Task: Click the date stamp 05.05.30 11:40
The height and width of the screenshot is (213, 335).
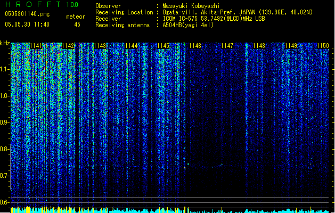Action: tap(27, 24)
